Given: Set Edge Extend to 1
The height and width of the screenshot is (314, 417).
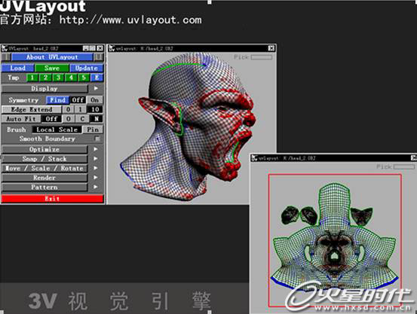Looking at the screenshot, I should 80,109.
